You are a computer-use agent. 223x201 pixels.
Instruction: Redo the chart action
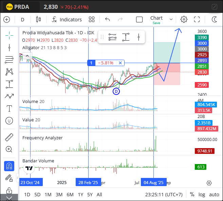click(x=120, y=19)
